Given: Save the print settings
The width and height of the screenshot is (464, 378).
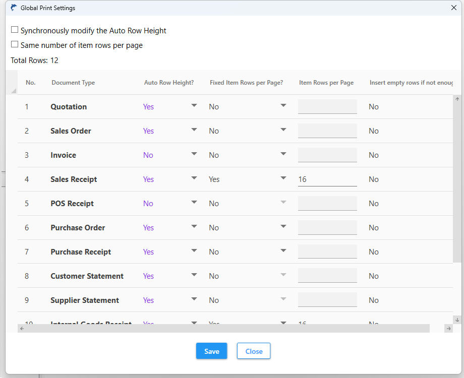Looking at the screenshot, I should 211,351.
